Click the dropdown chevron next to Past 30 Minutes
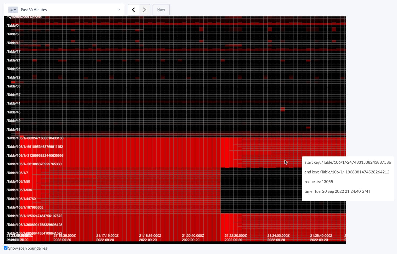Screen dimensions: 397x254 119,10
